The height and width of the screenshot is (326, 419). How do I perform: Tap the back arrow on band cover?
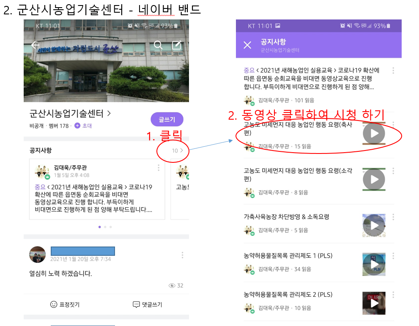click(35, 45)
